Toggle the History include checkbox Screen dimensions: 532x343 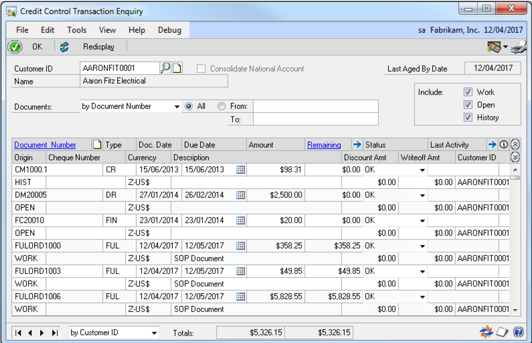click(468, 117)
